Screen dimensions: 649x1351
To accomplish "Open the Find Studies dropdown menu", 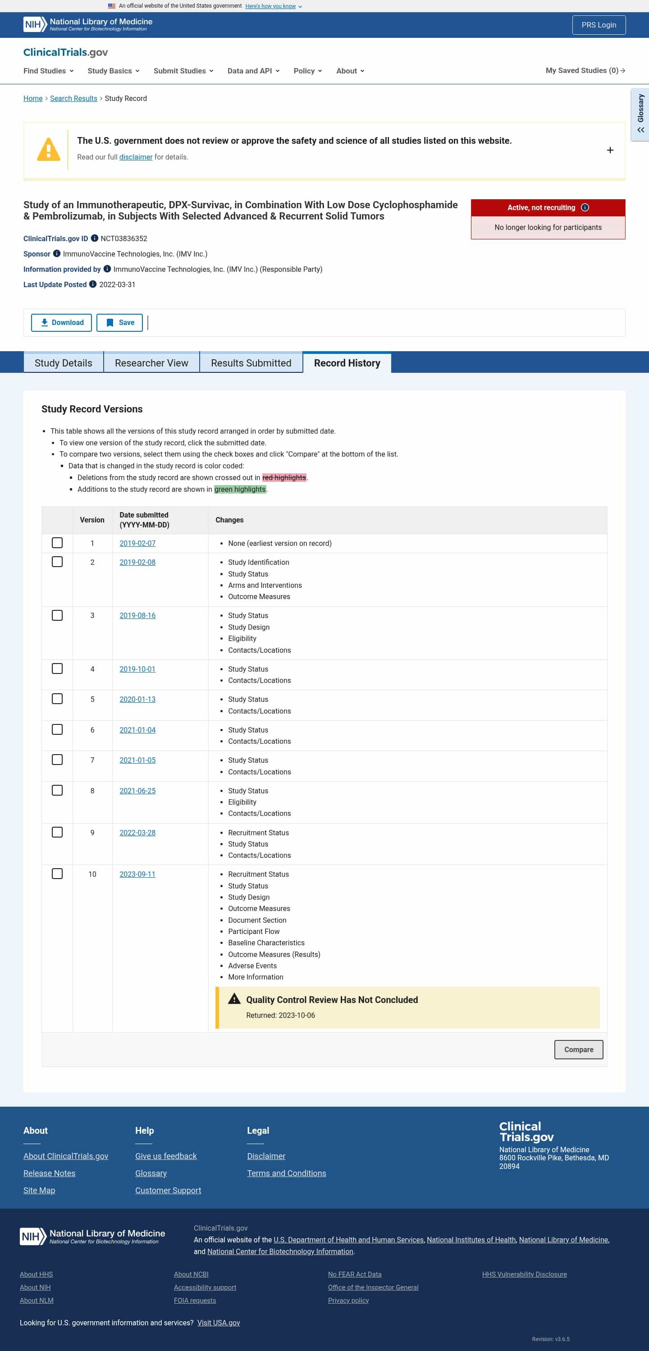I will coord(48,71).
